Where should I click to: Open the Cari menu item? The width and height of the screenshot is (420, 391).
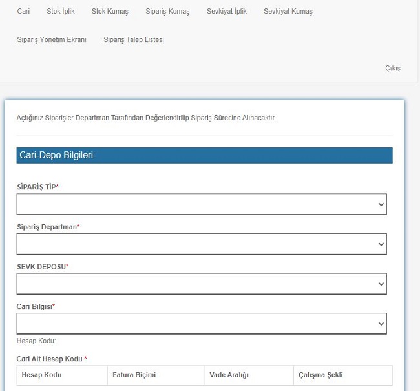pyautogui.click(x=23, y=11)
